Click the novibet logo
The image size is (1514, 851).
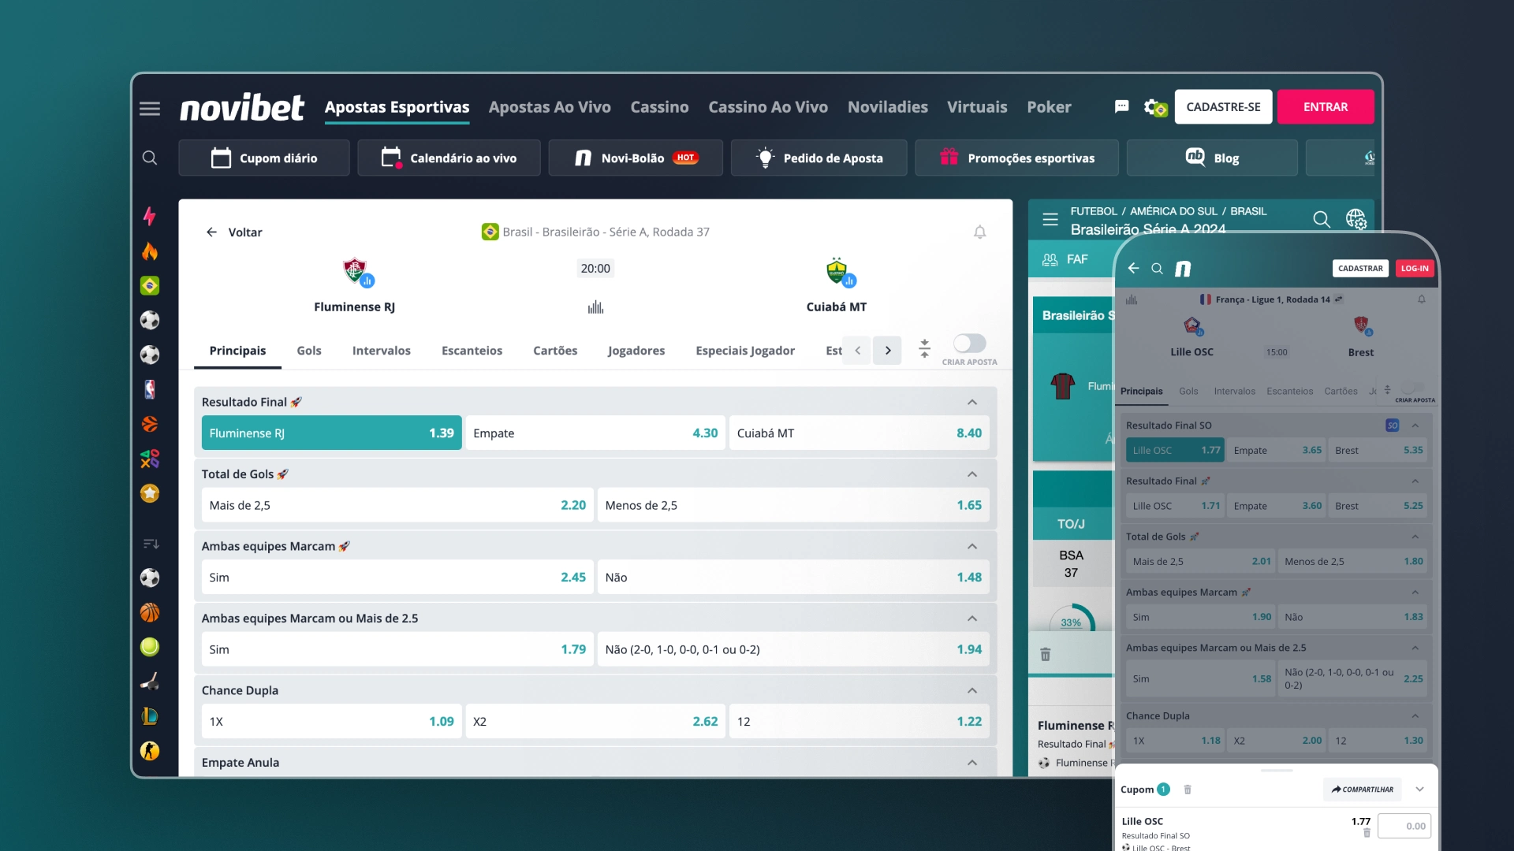tap(242, 107)
